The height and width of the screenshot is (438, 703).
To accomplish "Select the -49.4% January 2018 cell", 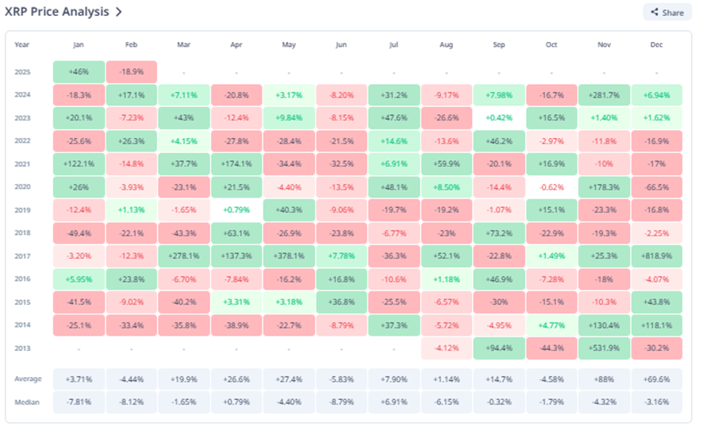I will (x=79, y=233).
